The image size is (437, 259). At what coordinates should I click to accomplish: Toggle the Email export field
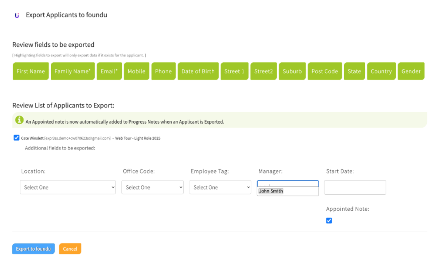click(109, 71)
